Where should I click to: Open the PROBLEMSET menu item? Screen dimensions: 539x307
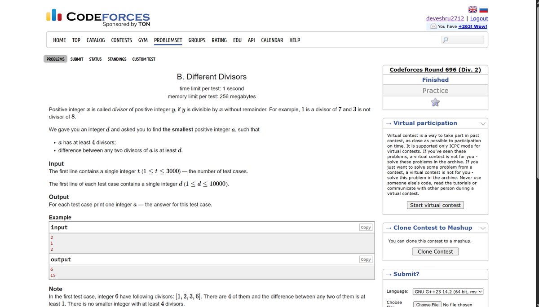point(168,40)
